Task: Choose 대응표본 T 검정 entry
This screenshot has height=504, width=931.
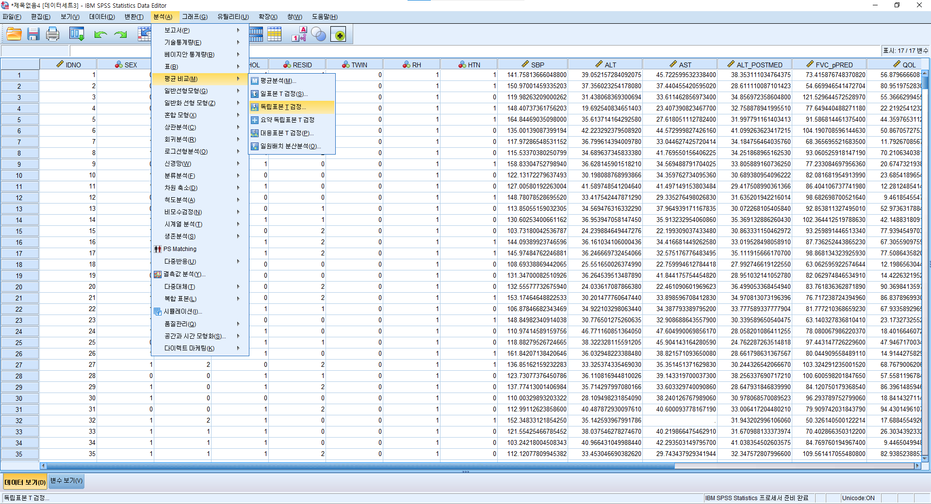Action: click(292, 133)
